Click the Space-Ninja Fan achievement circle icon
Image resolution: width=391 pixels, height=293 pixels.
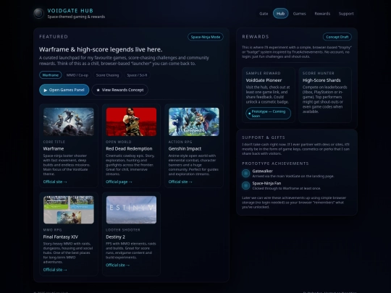click(245, 186)
